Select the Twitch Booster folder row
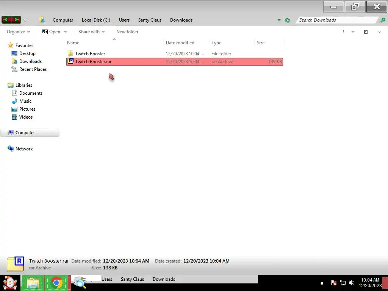Screen dimensions: 388x291 point(175,54)
